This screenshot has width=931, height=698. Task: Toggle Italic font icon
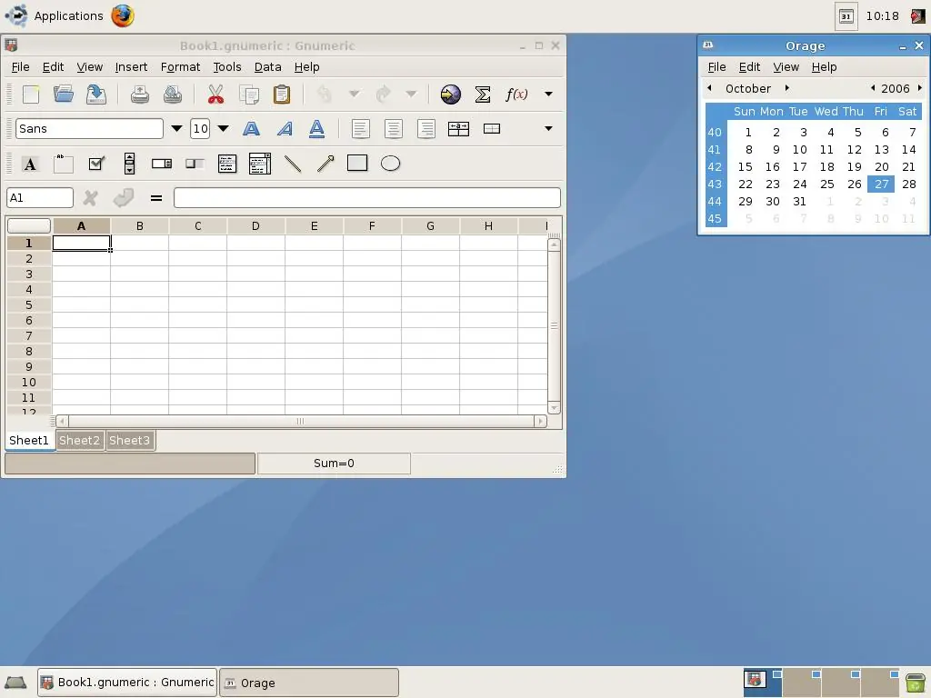click(x=285, y=129)
